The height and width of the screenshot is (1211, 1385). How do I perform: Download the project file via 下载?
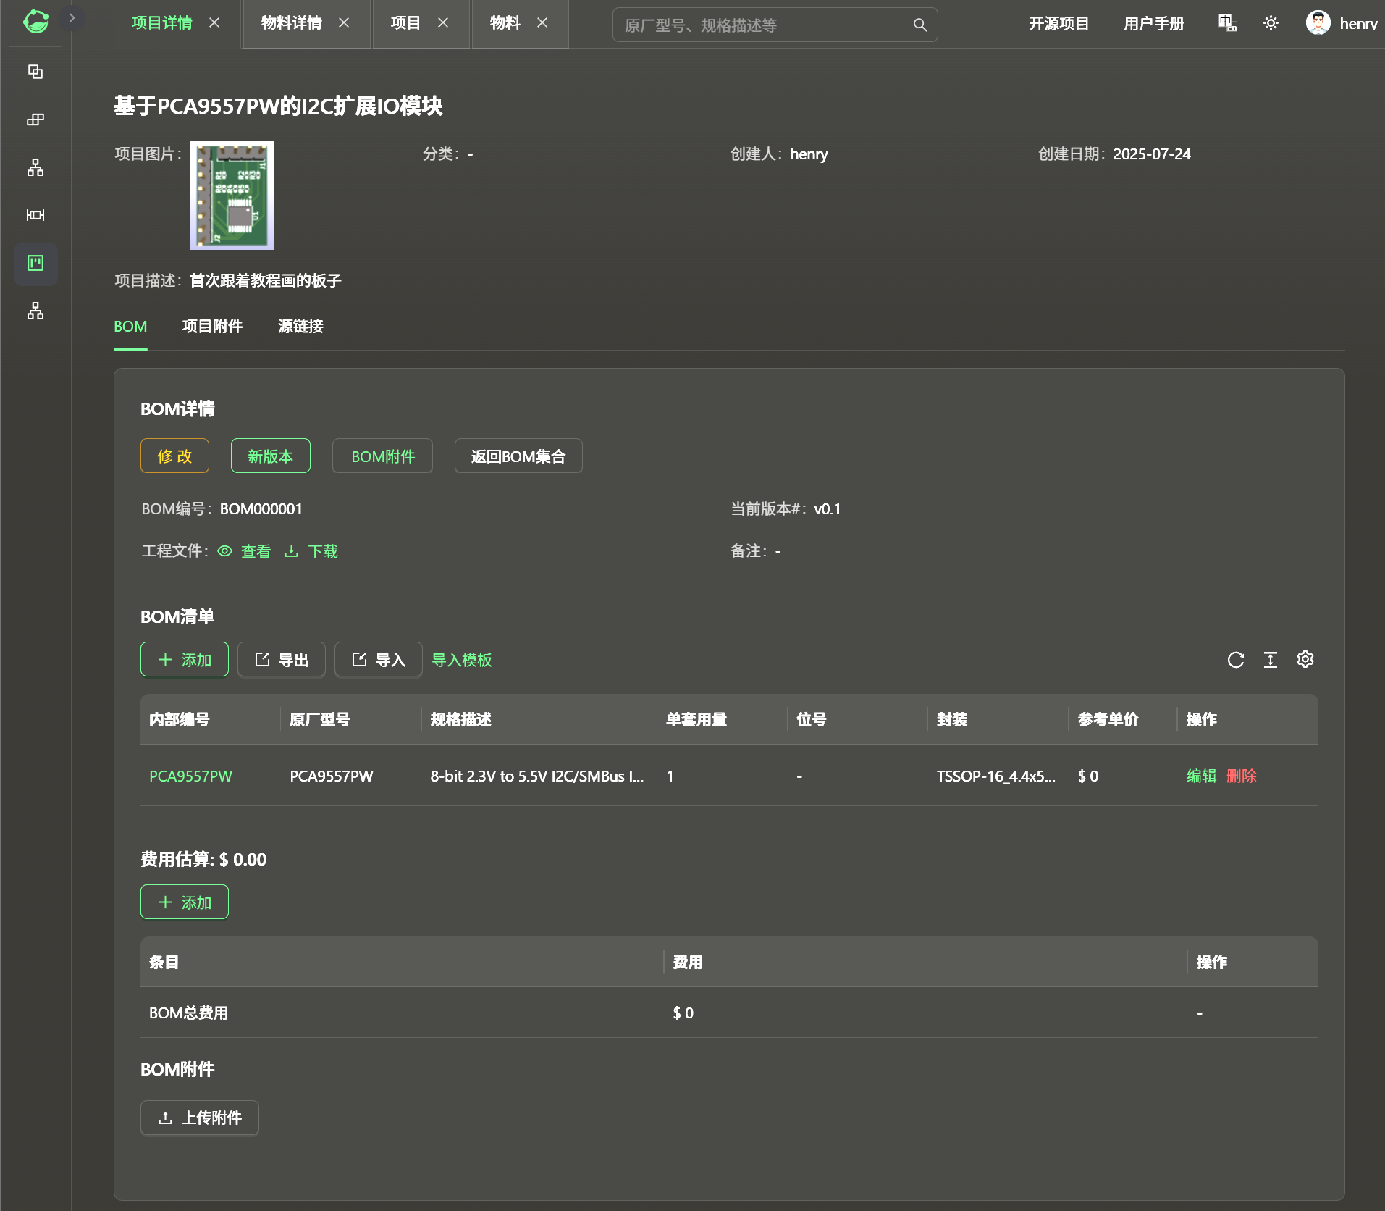click(312, 551)
